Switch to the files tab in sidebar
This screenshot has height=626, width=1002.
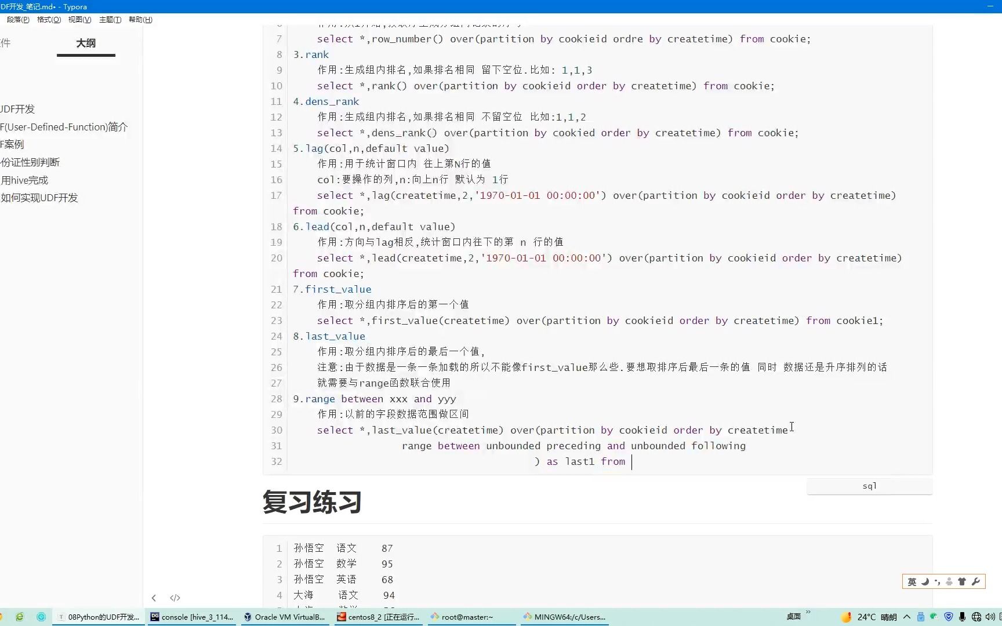5,43
